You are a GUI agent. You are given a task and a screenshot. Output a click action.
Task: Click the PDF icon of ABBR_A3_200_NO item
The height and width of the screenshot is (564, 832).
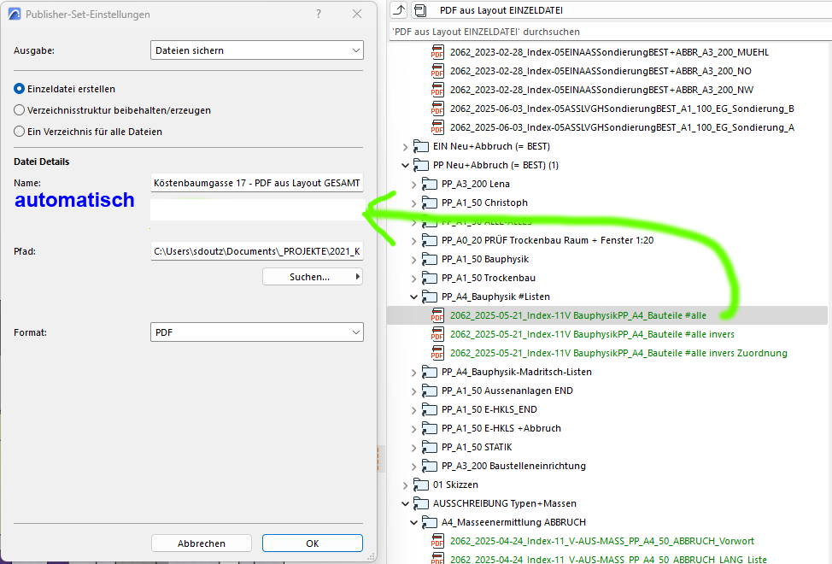pyautogui.click(x=437, y=71)
